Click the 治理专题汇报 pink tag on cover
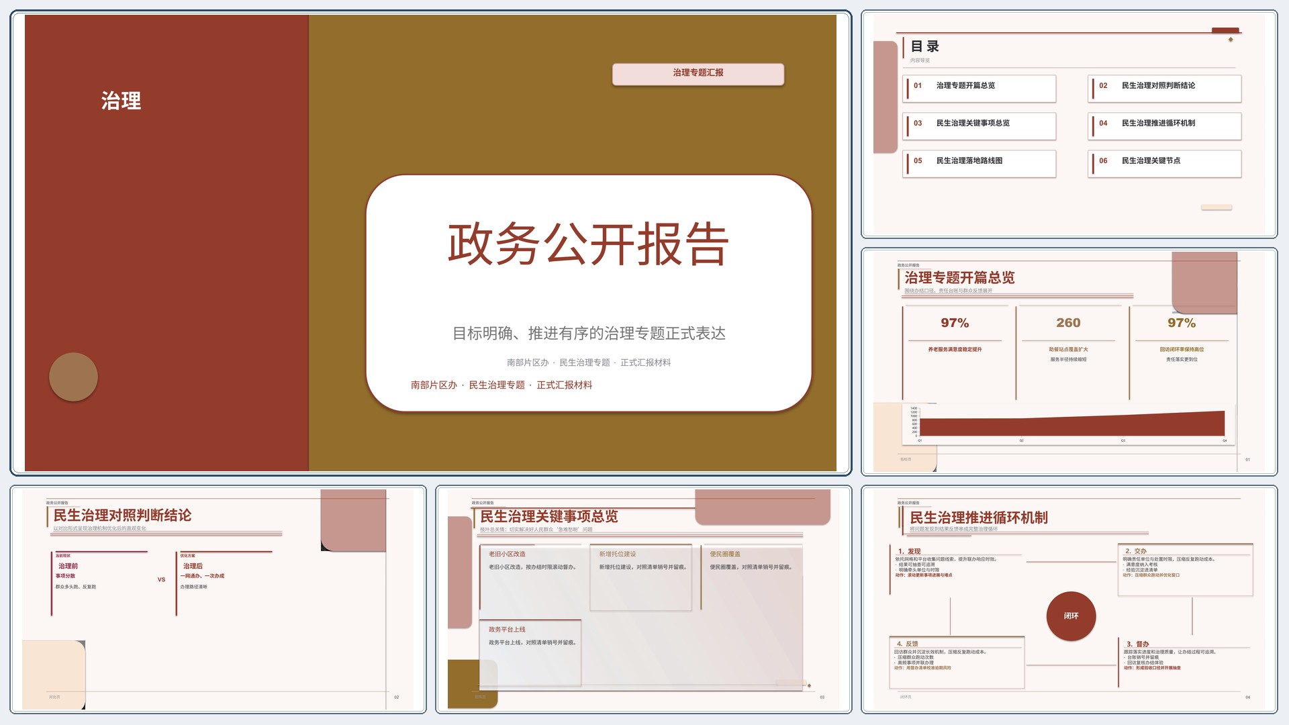 click(698, 74)
